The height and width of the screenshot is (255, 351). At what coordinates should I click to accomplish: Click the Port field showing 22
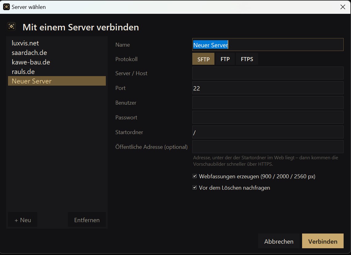(268, 88)
